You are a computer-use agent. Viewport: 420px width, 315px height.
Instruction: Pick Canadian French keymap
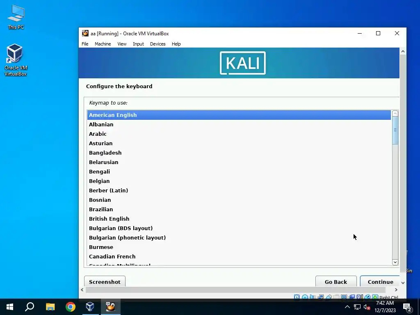pyautogui.click(x=239, y=257)
